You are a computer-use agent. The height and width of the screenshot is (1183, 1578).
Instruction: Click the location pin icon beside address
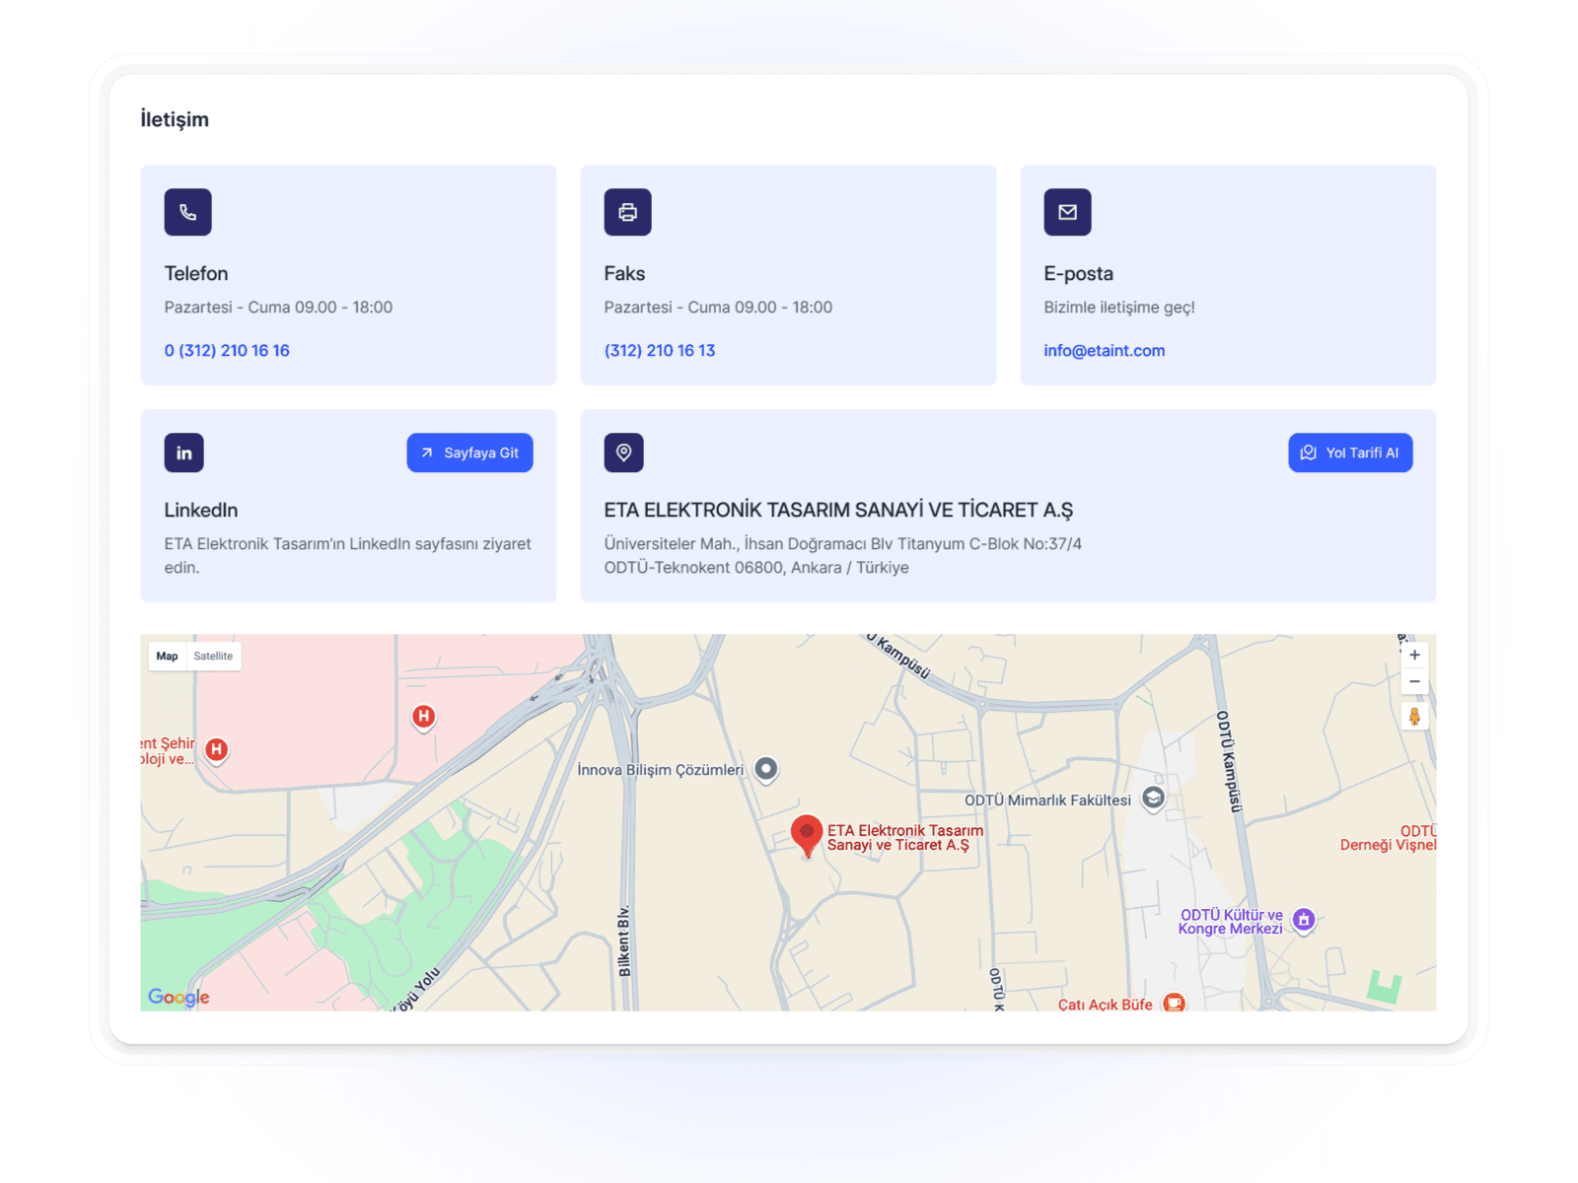coord(623,452)
